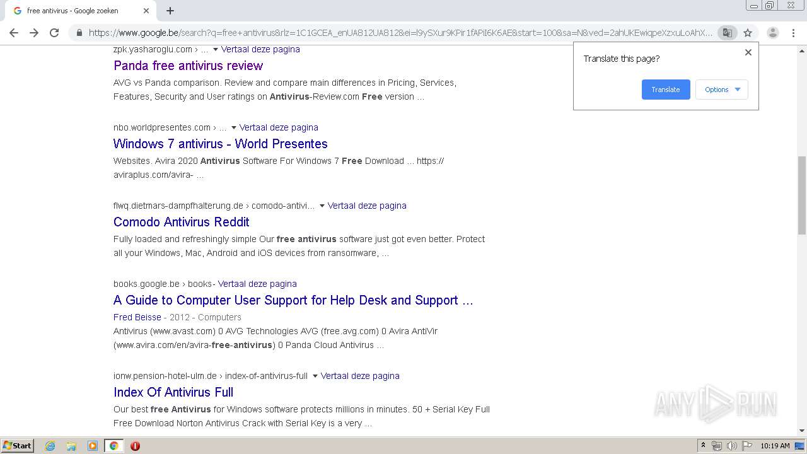Click Vertaal deze pagina for zpk.yasharoglu.com
This screenshot has width=807, height=454.
[260, 49]
